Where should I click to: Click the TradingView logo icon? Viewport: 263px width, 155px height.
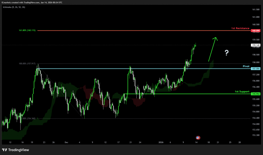coord(5,150)
